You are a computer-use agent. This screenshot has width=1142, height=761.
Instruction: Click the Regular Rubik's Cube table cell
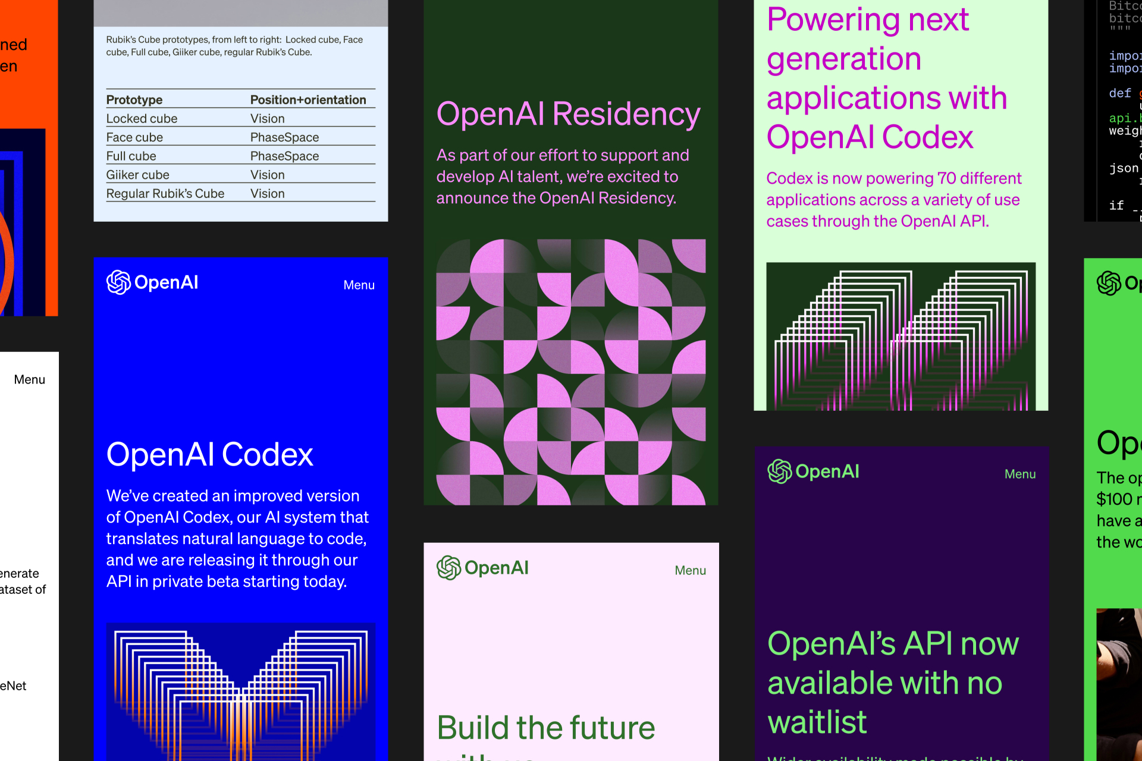pyautogui.click(x=165, y=193)
